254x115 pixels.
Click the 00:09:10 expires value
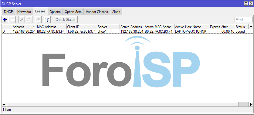click(228, 31)
